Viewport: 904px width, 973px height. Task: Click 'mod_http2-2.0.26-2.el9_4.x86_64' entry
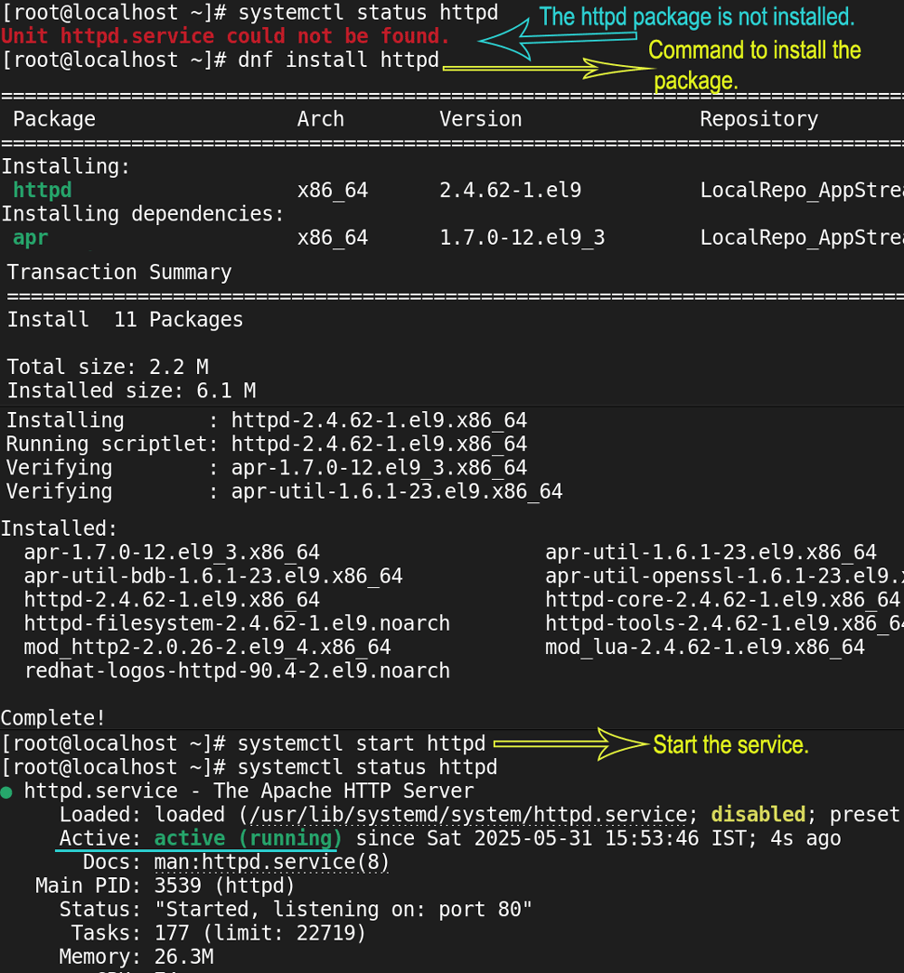coord(207,647)
